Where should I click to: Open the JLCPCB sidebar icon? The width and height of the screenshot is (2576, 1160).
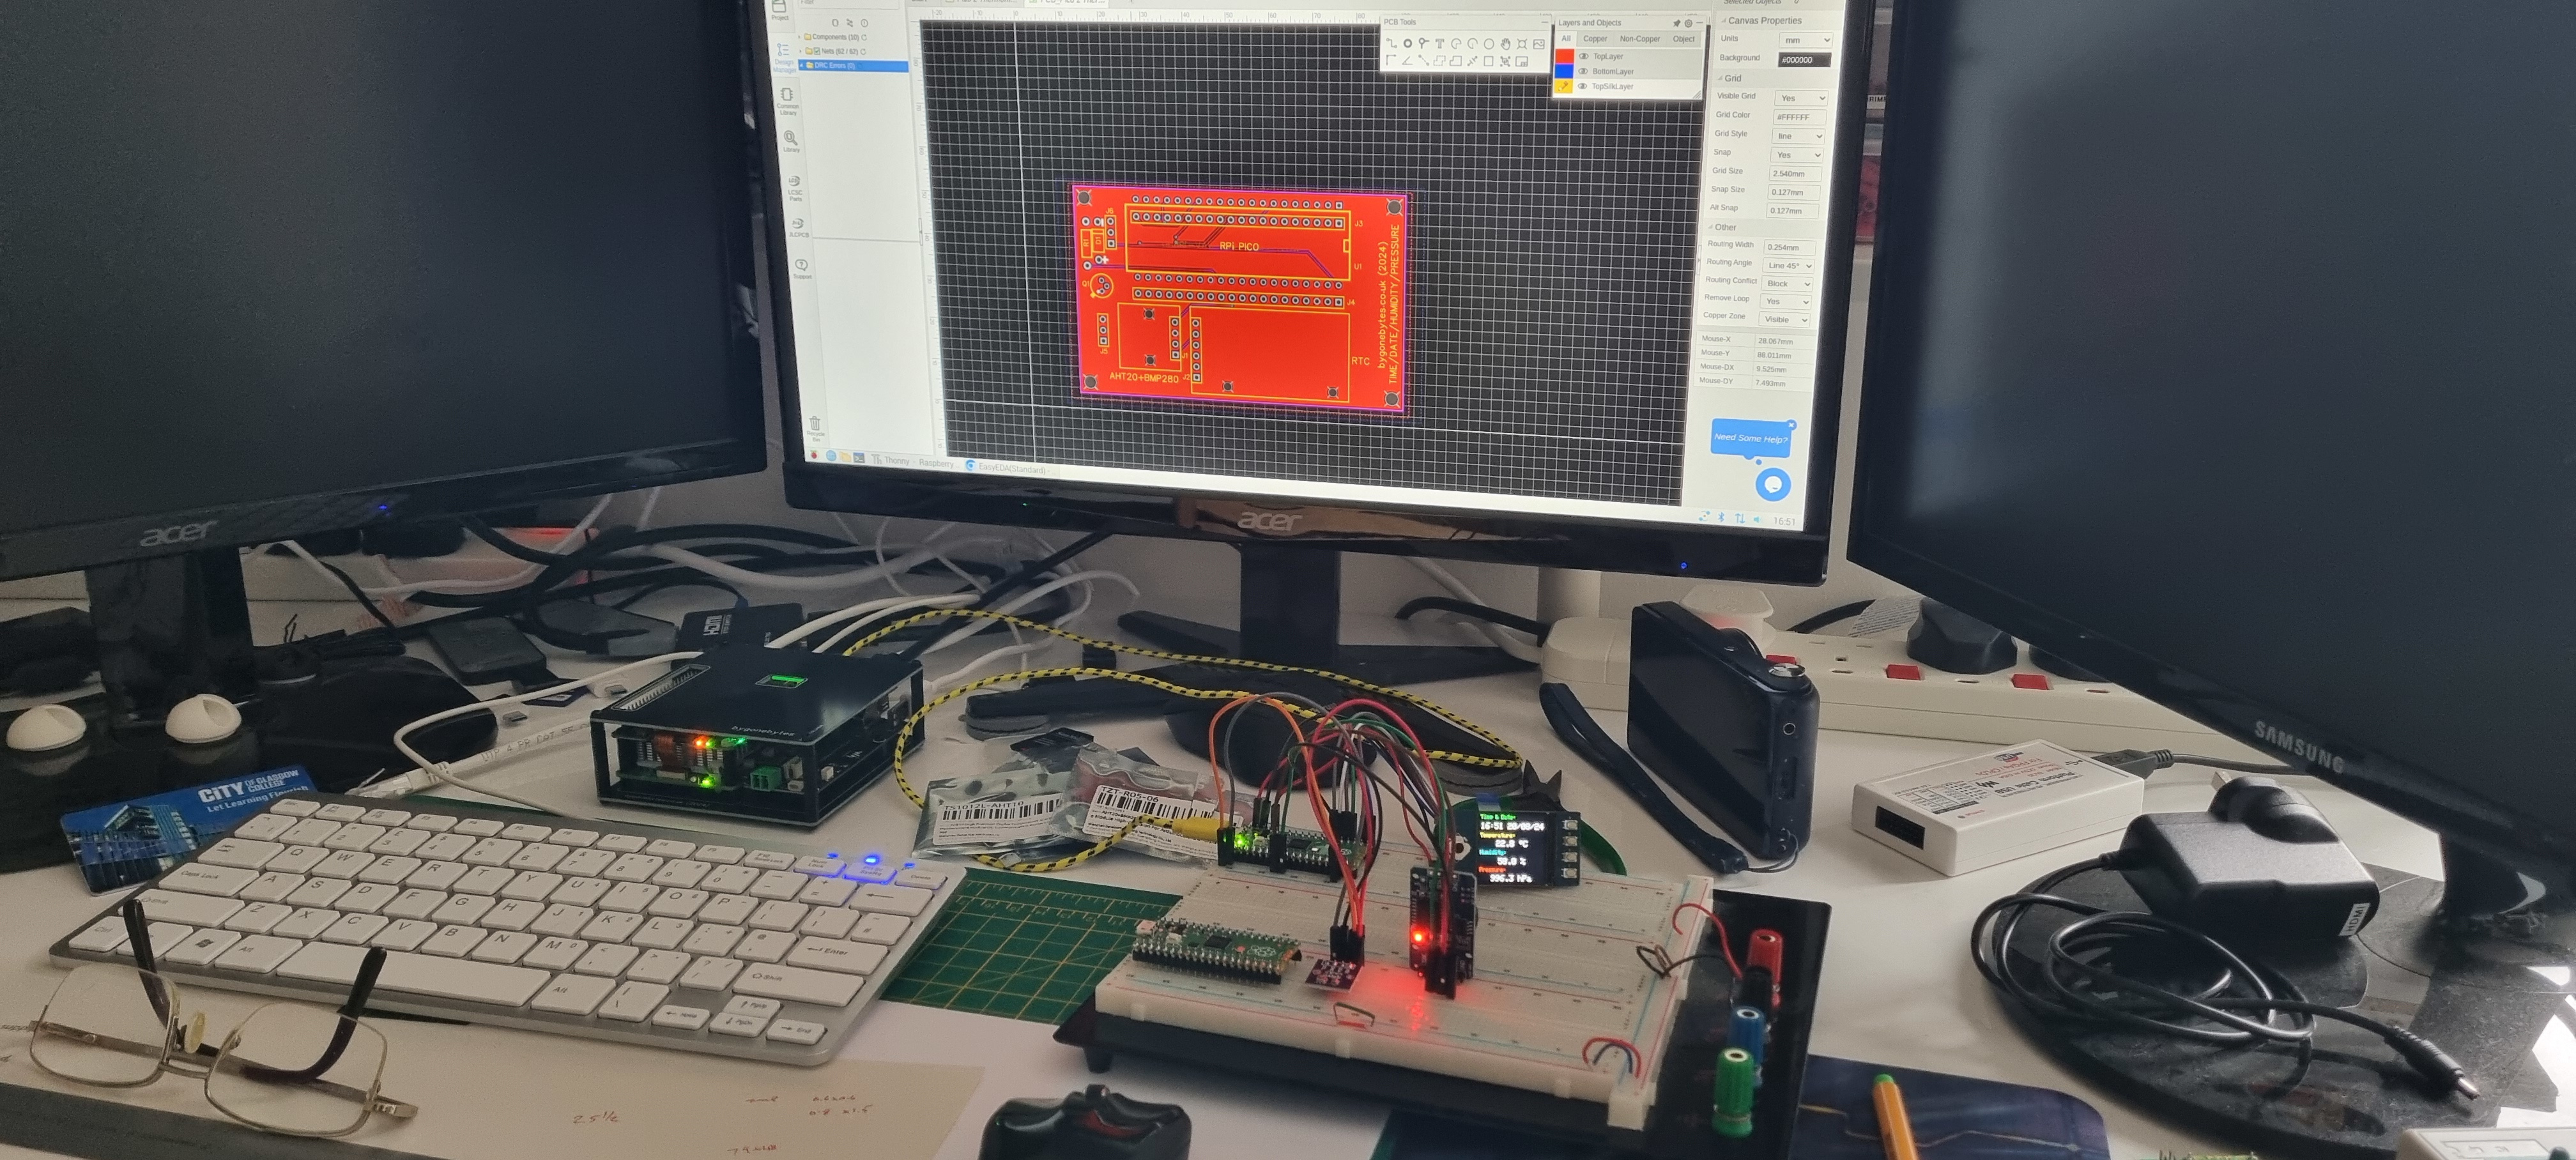click(x=798, y=227)
